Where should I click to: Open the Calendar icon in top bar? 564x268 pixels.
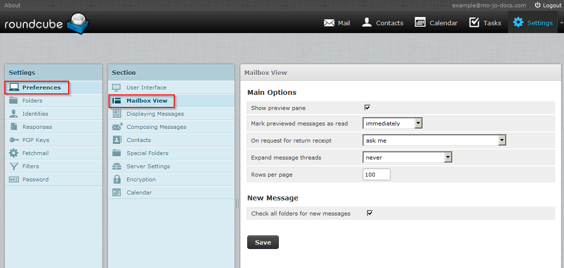420,22
